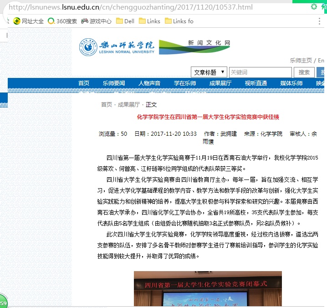Click the Leshan Normal University logo
Image resolution: width=327 pixels, height=308 pixels.
[x=117, y=47]
